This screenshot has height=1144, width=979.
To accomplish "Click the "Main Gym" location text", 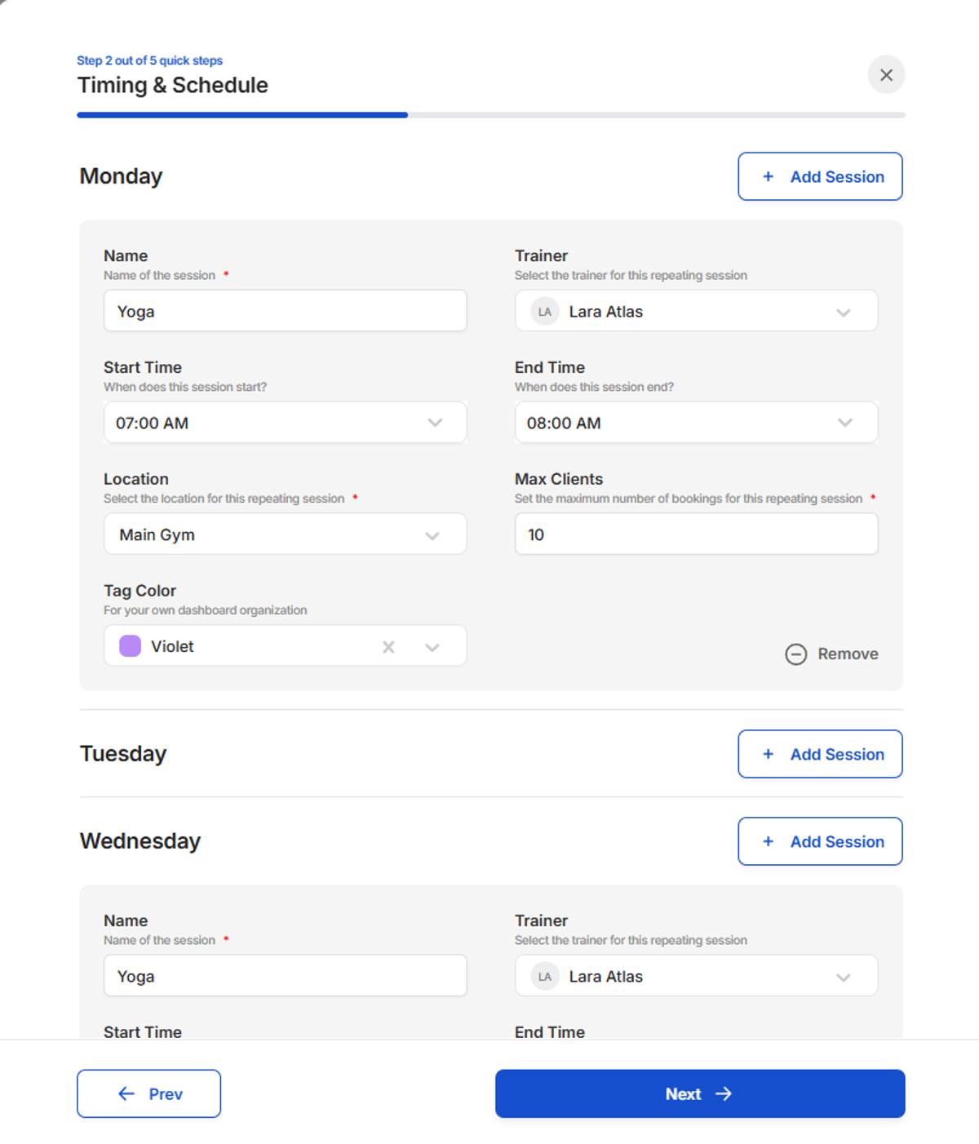I will click(157, 534).
